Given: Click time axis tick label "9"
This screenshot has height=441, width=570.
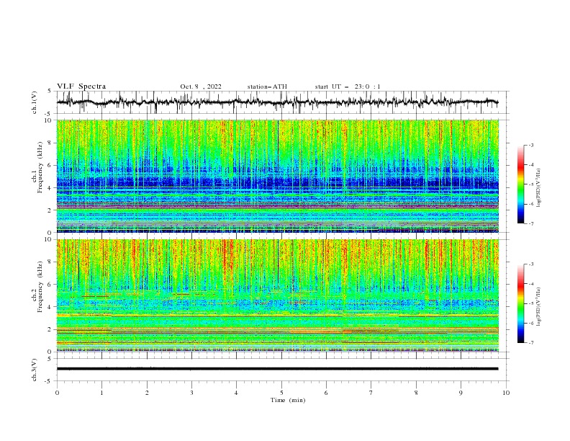Looking at the screenshot, I should coord(461,393).
